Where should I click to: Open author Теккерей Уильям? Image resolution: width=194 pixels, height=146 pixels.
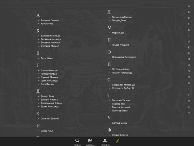[x=121, y=100]
